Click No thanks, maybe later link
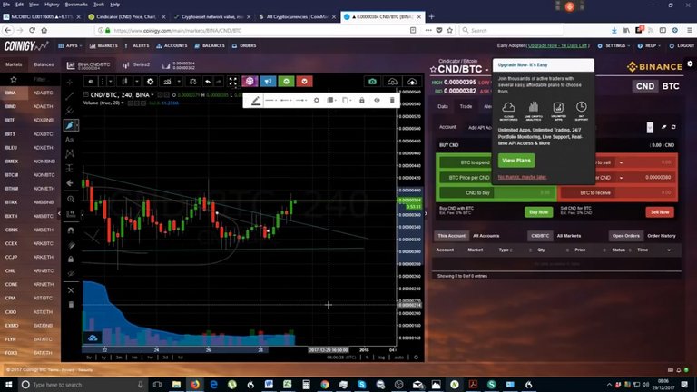Screen dimensions: 697x392 pos(523,177)
